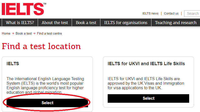Click the Search input field
The image size is (200, 112).
pyautogui.click(x=192, y=14)
